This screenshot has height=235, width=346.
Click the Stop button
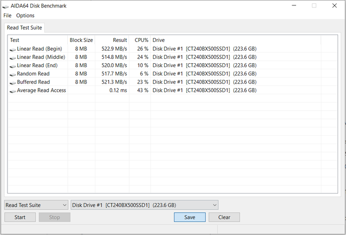[x=54, y=217]
